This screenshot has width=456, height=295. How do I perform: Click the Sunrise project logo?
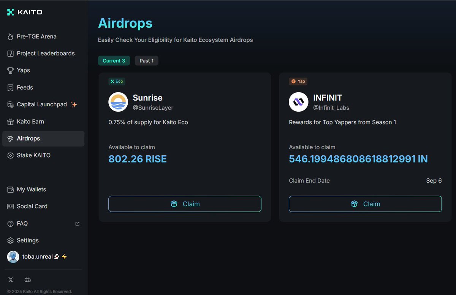click(x=118, y=102)
